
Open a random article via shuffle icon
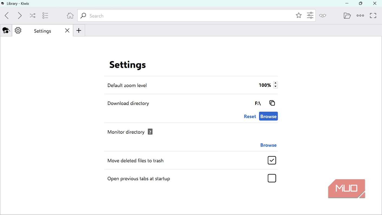click(x=33, y=16)
